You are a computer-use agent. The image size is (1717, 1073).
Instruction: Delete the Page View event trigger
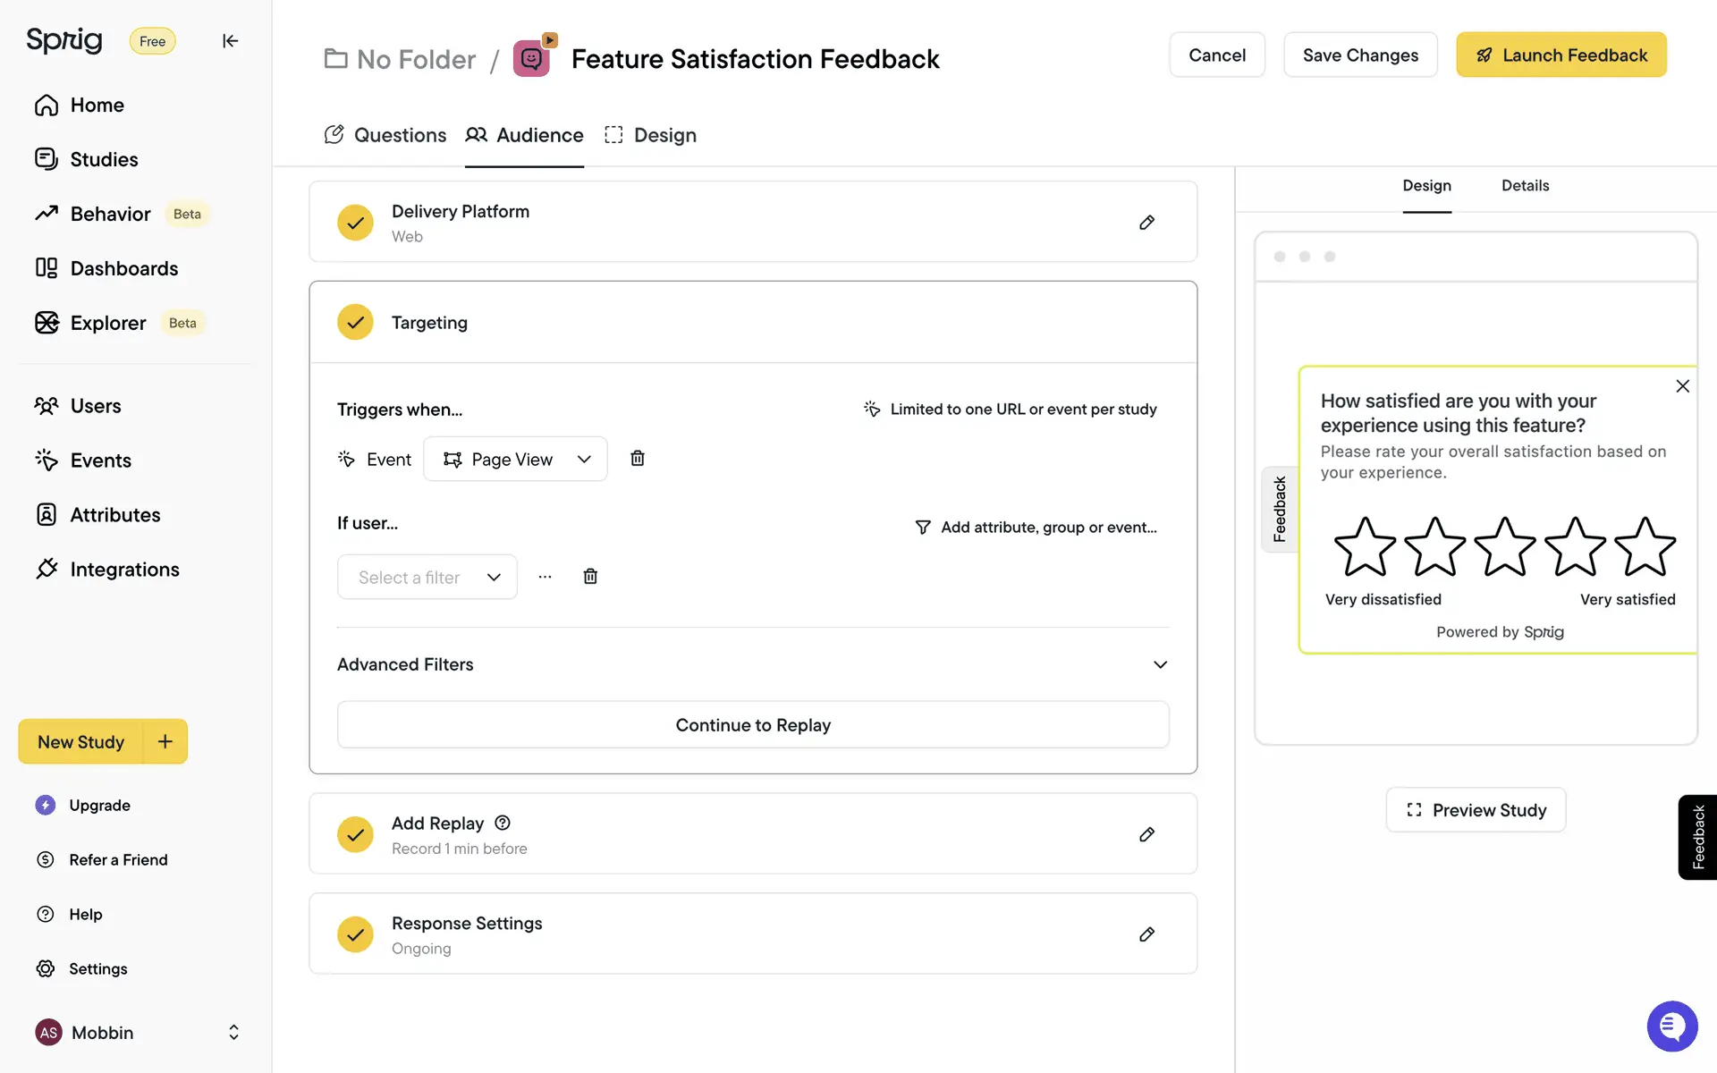click(x=637, y=459)
